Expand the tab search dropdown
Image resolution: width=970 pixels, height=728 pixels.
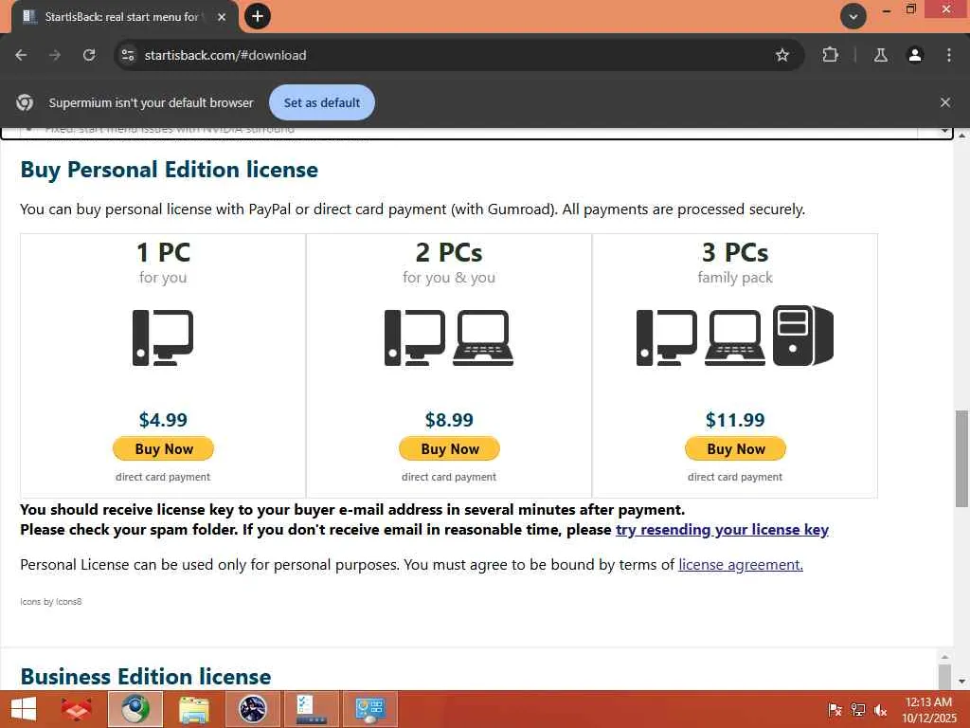point(853,16)
